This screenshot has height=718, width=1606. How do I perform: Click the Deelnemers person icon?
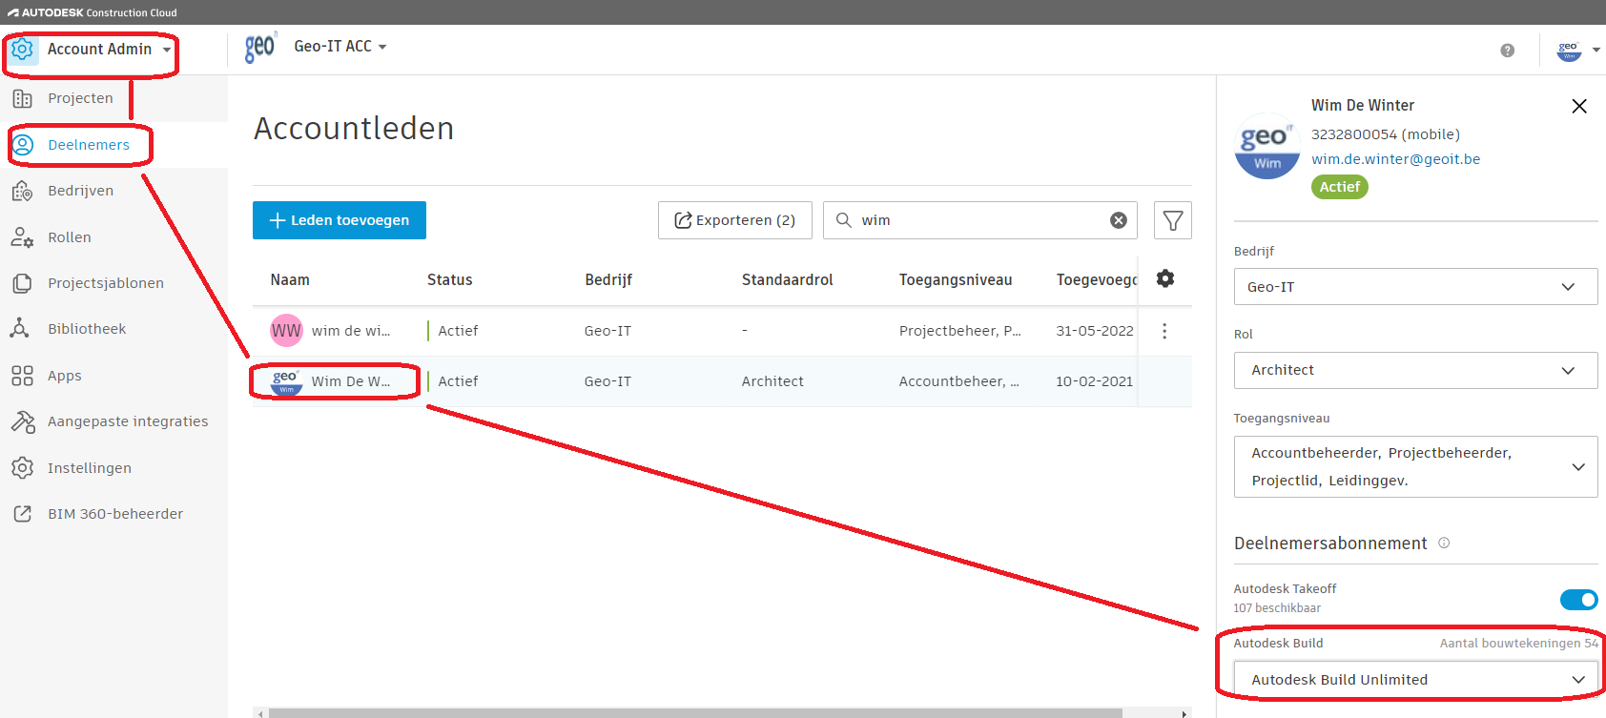[x=22, y=145]
